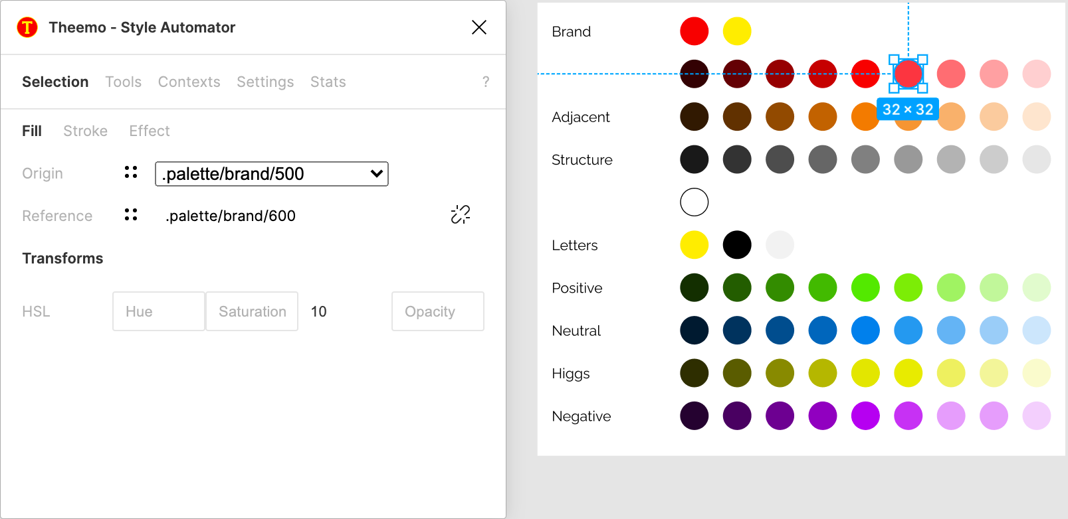The image size is (1068, 519).
Task: Select the Stroke style section
Action: point(85,131)
